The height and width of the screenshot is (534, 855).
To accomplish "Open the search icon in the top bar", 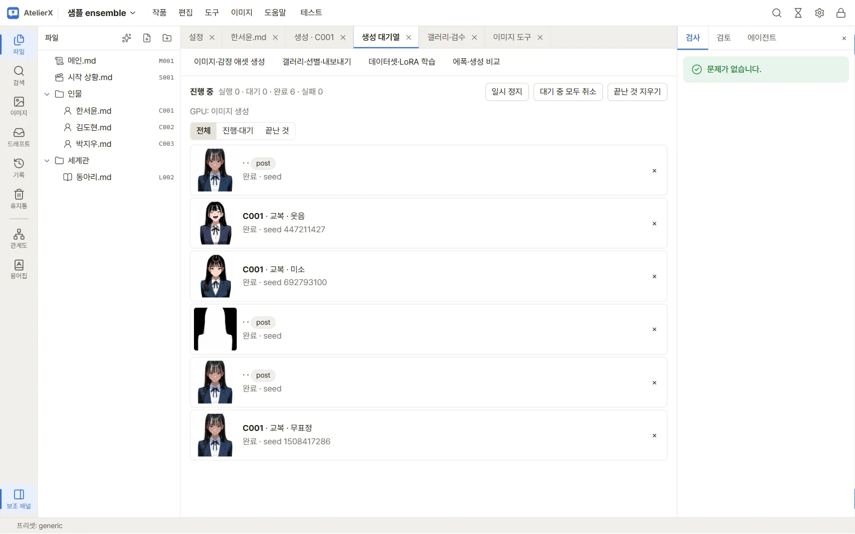I will point(776,13).
